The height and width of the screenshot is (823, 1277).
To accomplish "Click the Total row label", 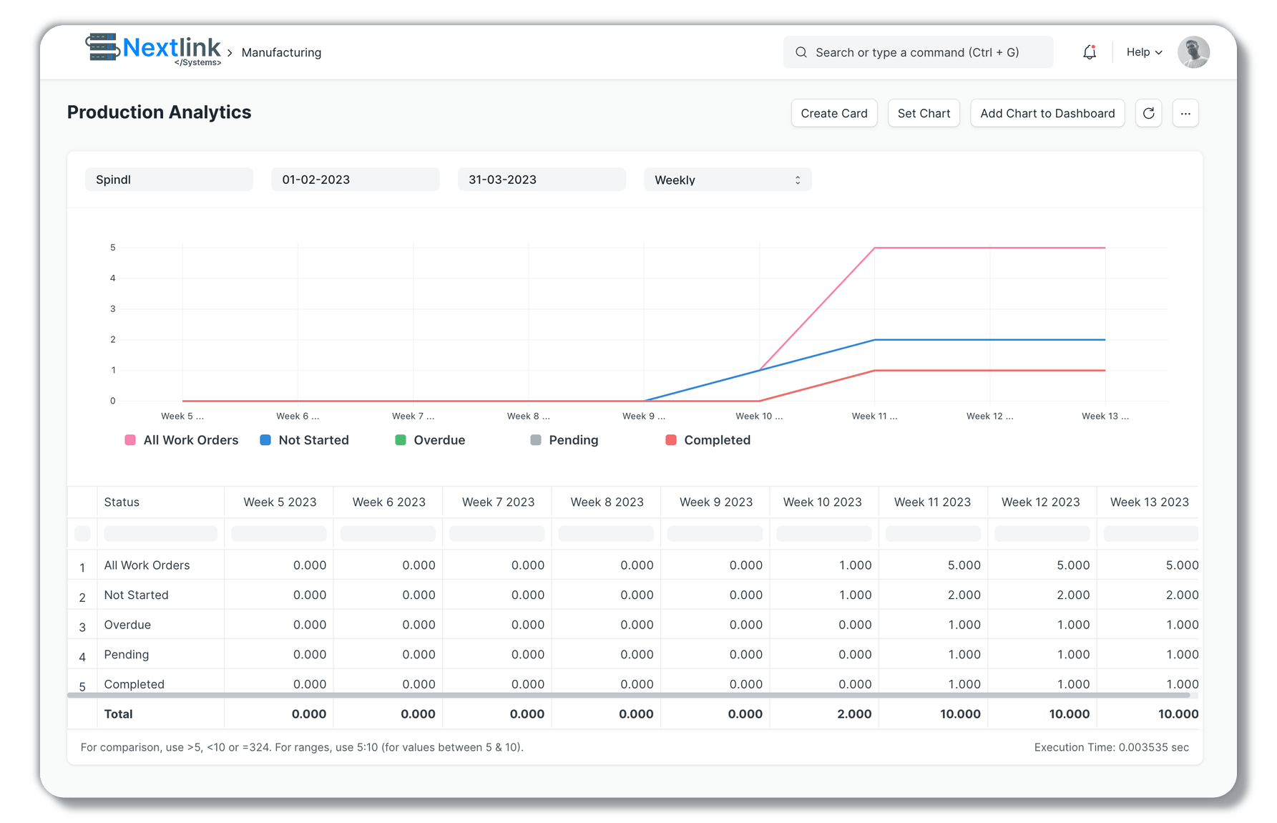I will 118,714.
